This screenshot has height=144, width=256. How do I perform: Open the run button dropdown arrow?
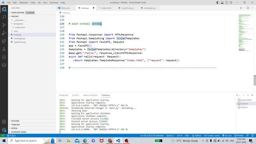coord(244,8)
